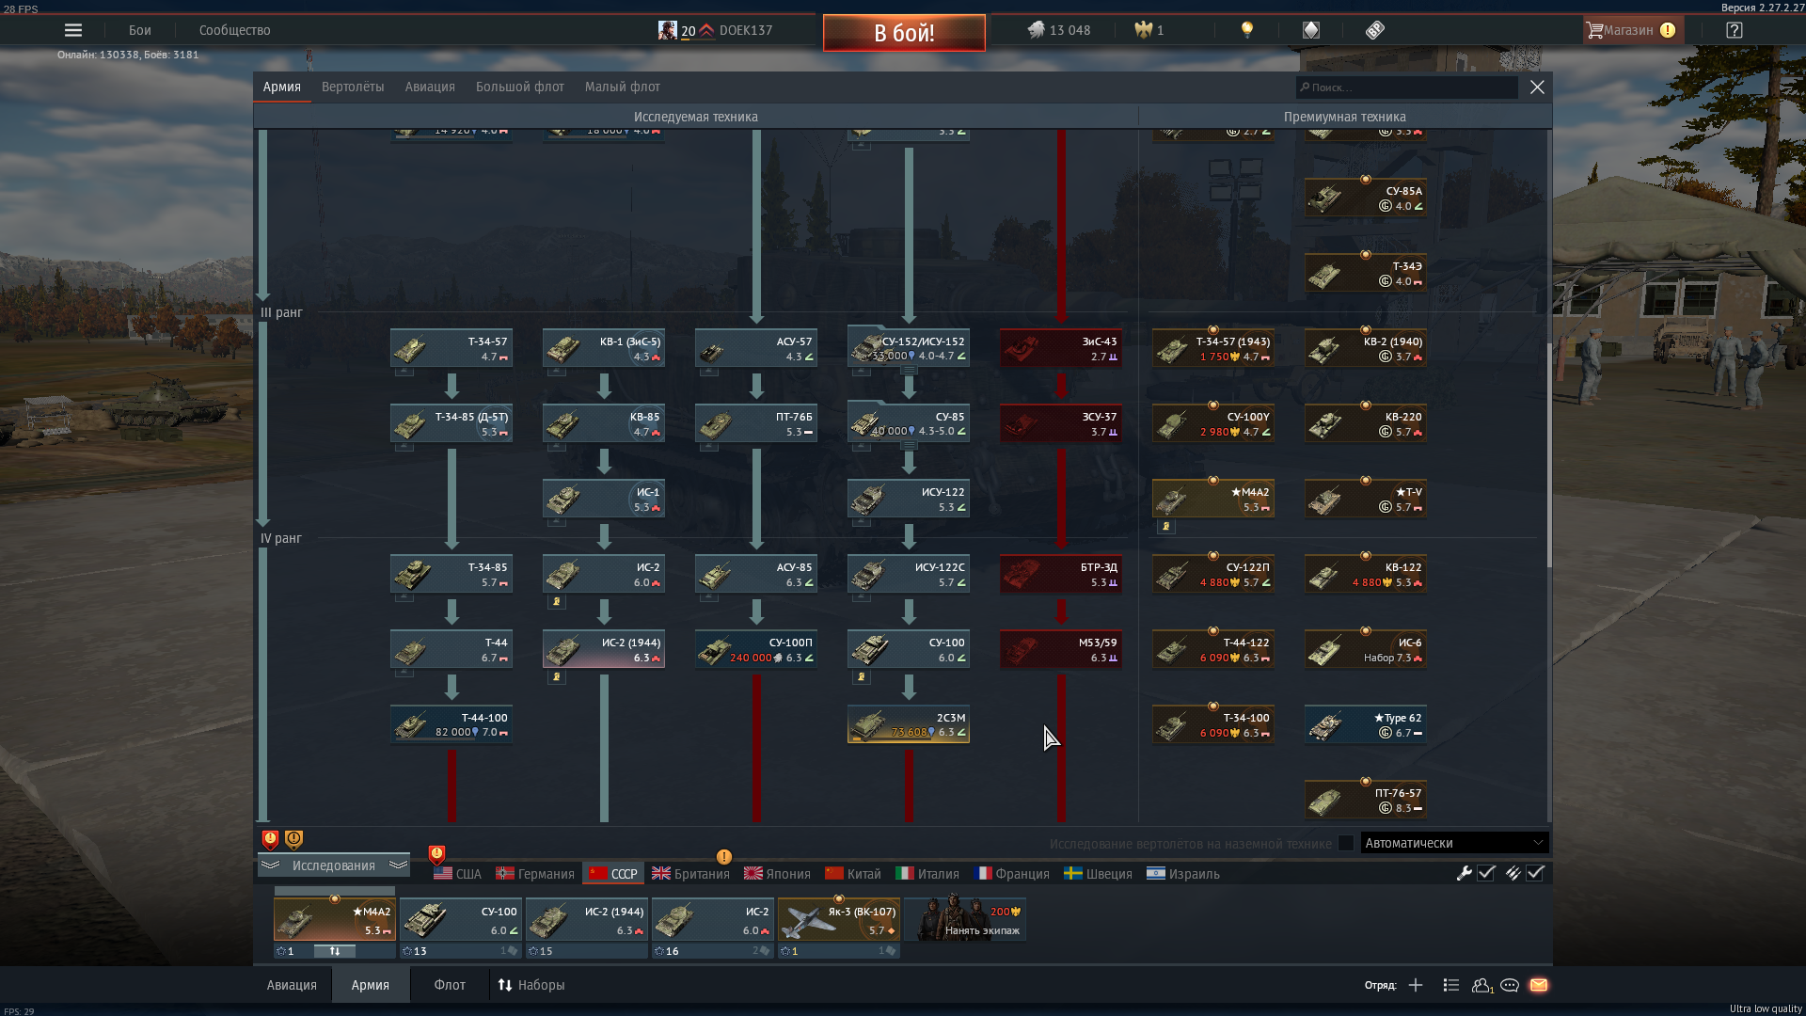This screenshot has height=1016, width=1806.
Task: Switch to the bottom Флот preset tab
Action: [x=450, y=985]
